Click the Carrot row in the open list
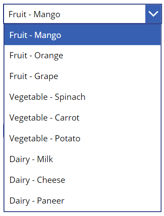The image size is (164, 216). point(82,117)
